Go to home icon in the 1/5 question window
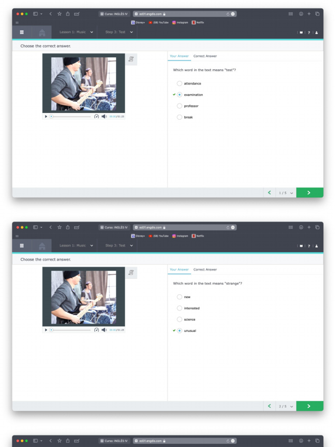The image size is (335, 447). coord(42,32)
